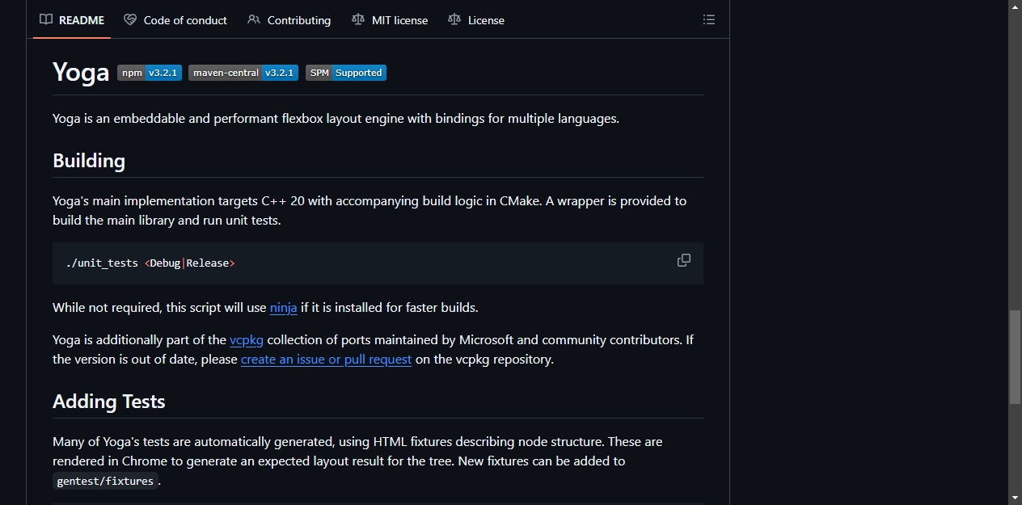The height and width of the screenshot is (505, 1022).
Task: Click the Building heading
Action: [89, 160]
